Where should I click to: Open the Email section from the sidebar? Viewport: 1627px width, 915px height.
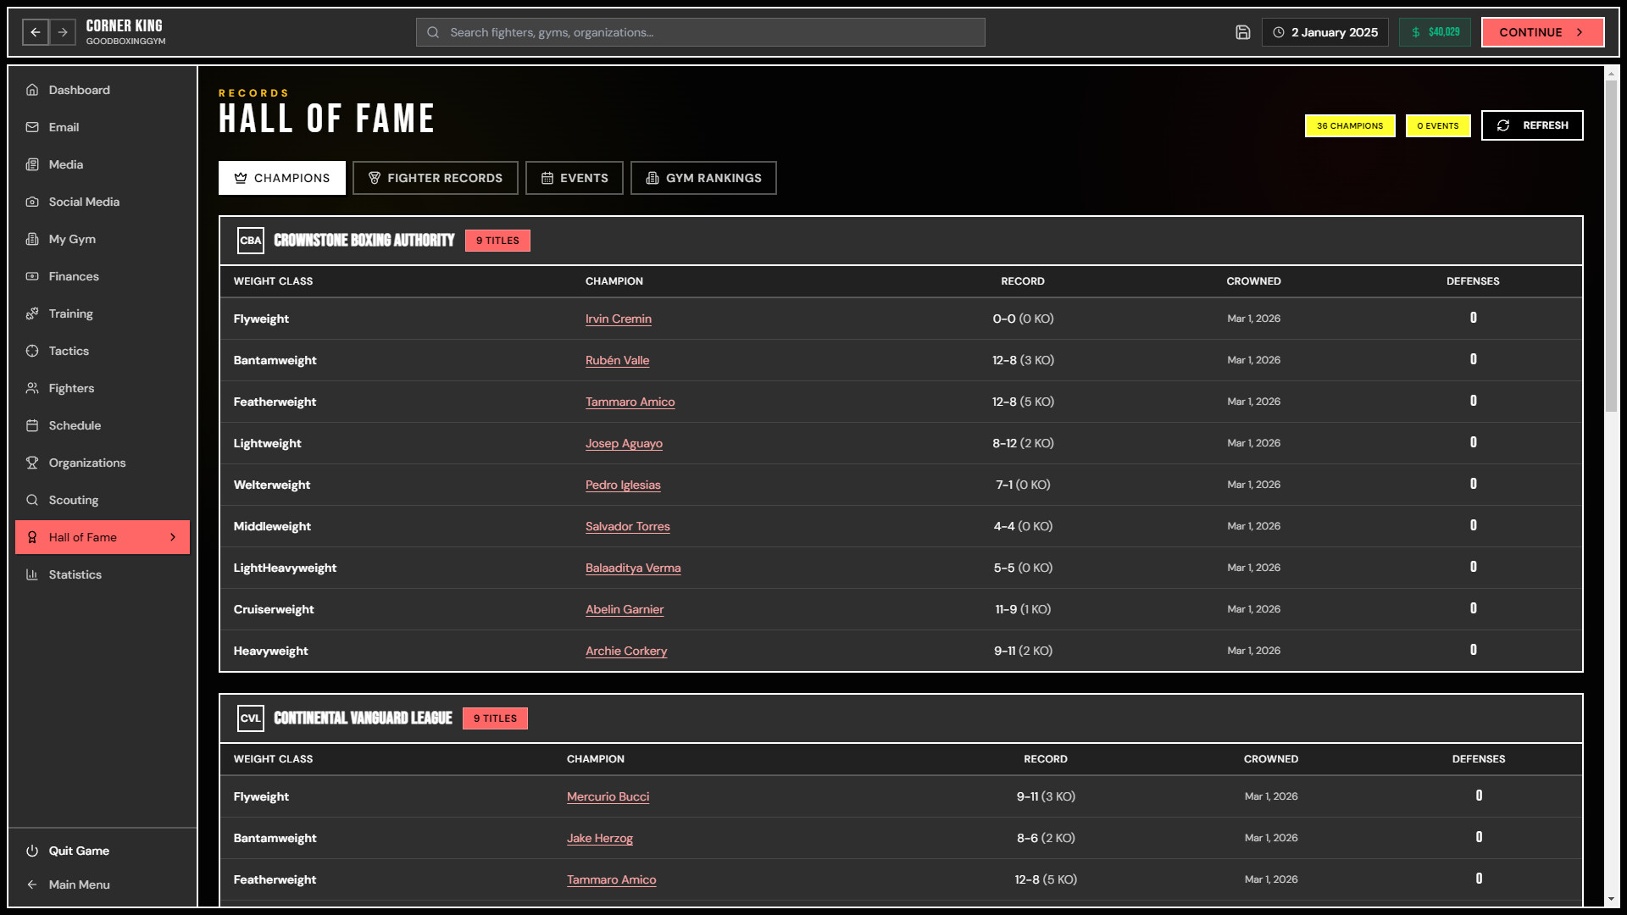[x=32, y=127]
